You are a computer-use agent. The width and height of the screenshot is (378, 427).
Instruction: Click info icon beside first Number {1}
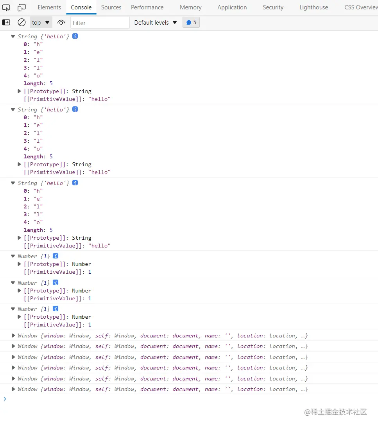coord(56,256)
